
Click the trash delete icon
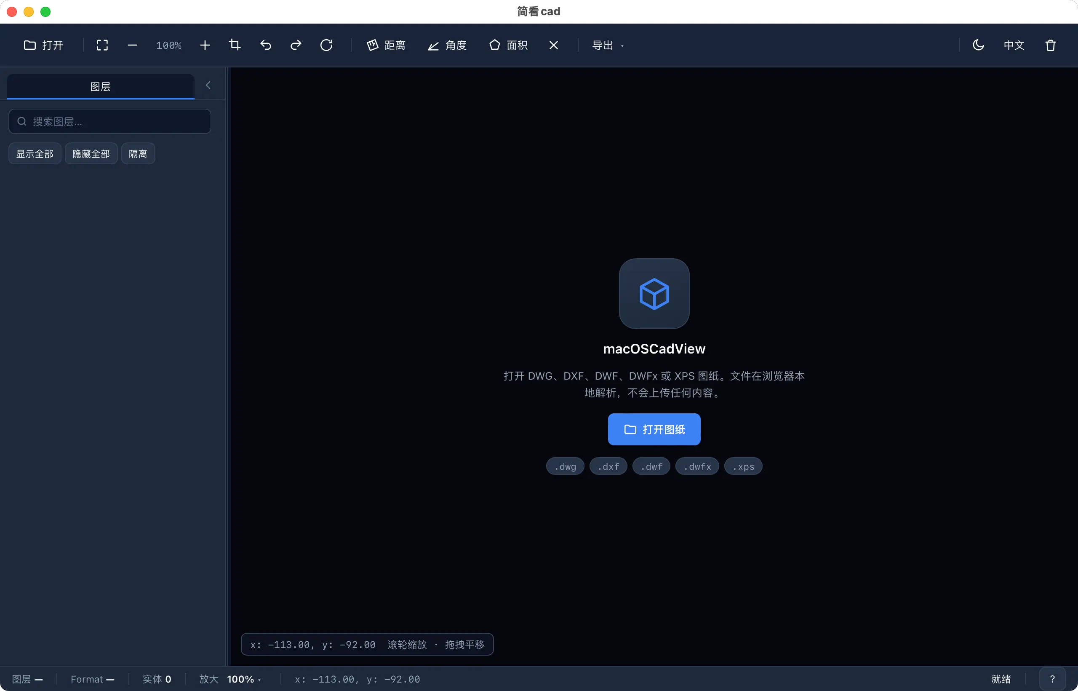[x=1051, y=46]
